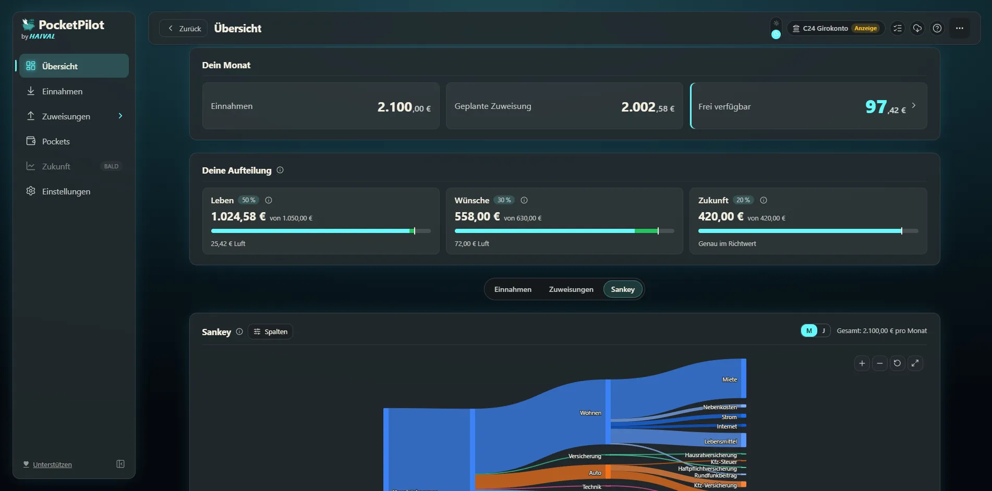Click the PocketPilot logo
The height and width of the screenshot is (491, 992).
(63, 29)
